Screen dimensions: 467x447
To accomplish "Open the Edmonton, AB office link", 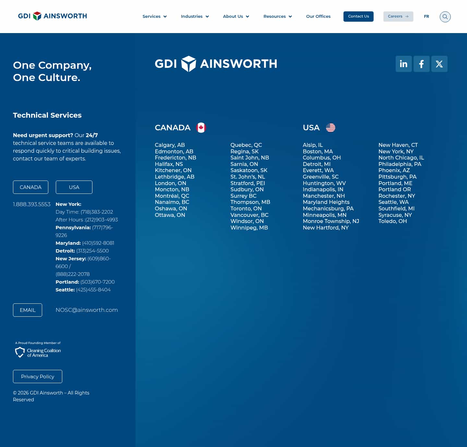I will 174,151.
